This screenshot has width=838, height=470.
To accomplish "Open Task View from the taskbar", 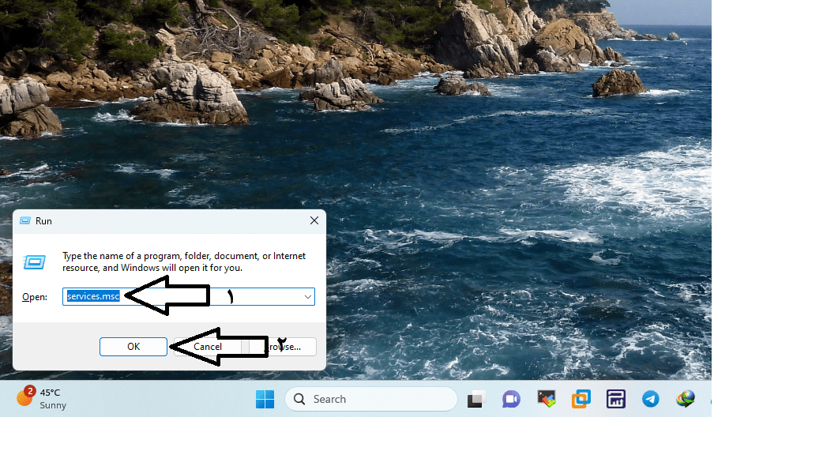I will tap(476, 400).
